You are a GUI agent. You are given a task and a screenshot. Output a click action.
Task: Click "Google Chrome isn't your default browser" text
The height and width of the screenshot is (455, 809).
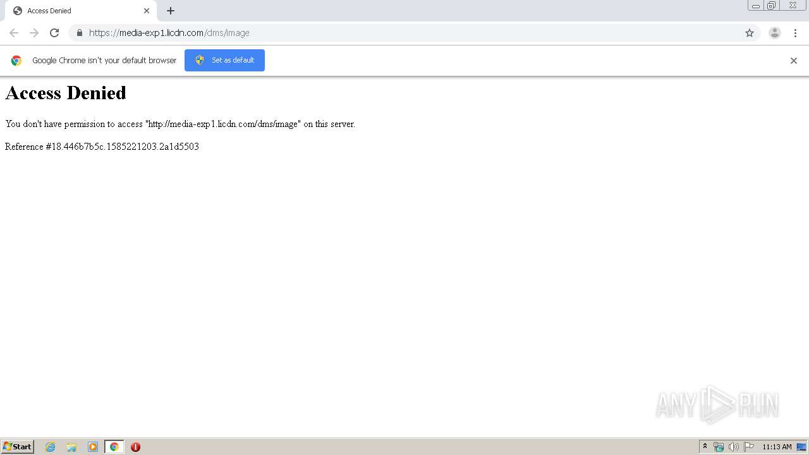tap(104, 61)
